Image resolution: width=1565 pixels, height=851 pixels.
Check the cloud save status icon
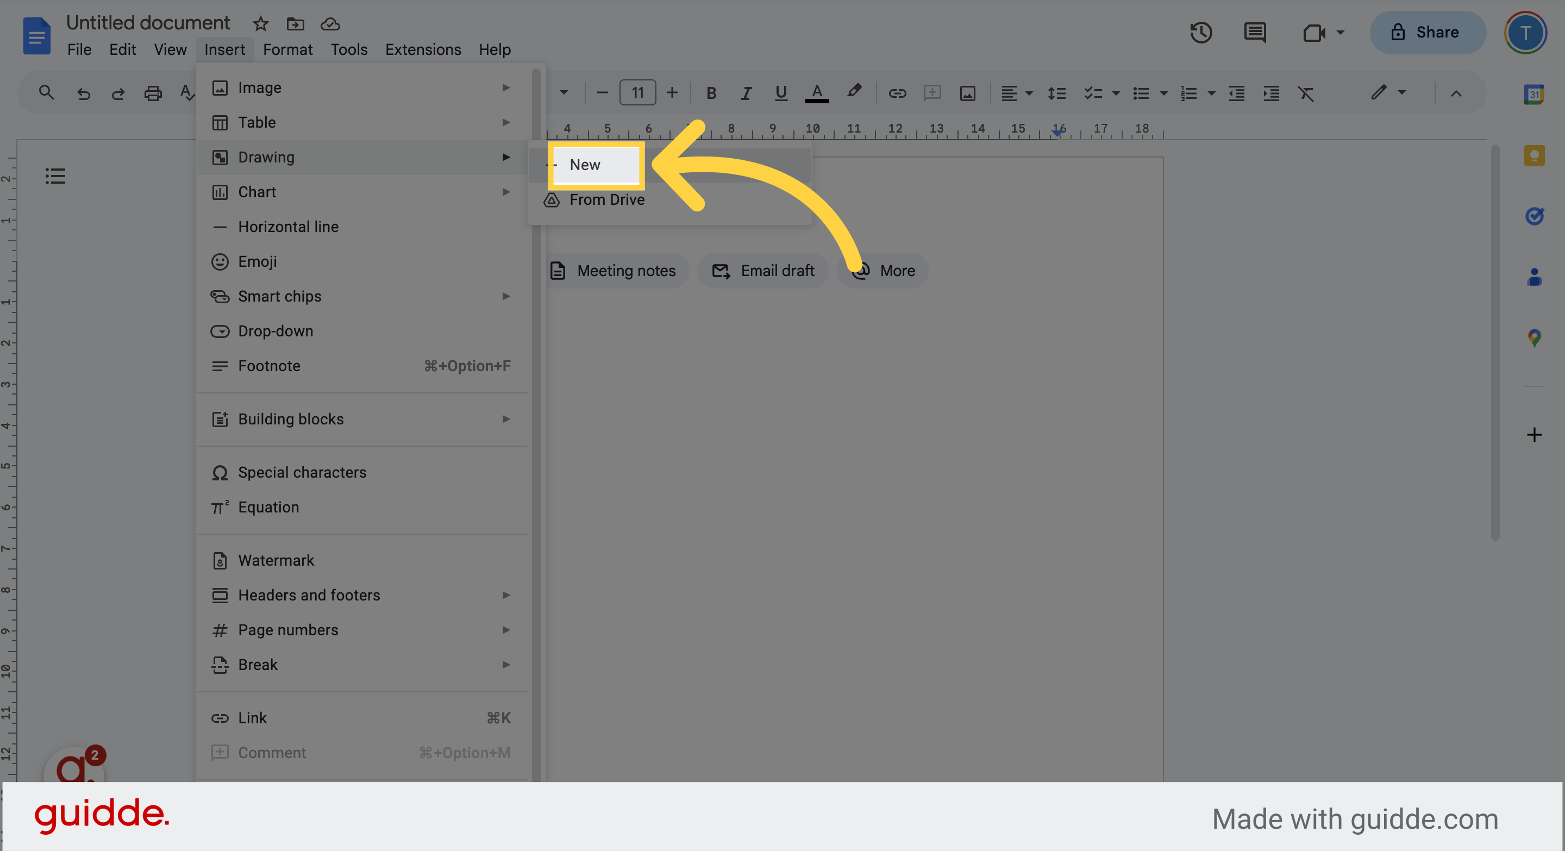[330, 24]
